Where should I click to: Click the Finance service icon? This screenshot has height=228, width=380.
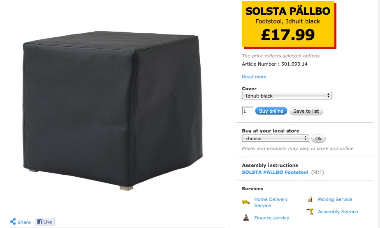[x=246, y=217]
